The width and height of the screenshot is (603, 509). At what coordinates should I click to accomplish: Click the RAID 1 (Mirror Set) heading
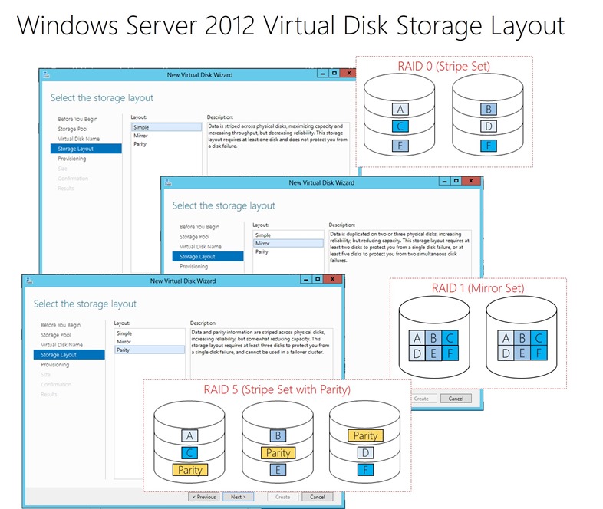478,288
